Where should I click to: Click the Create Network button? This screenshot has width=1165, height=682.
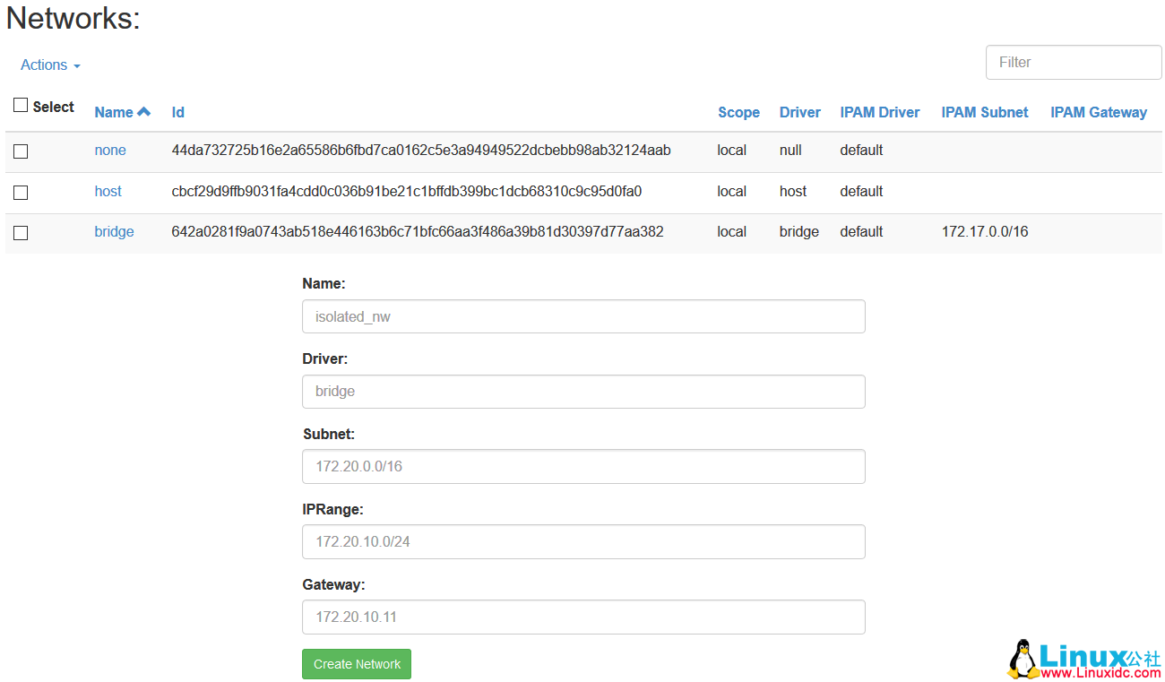click(356, 663)
